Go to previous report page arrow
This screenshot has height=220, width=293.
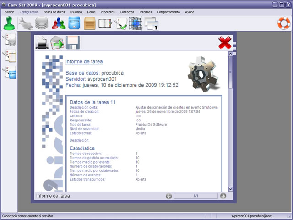tap(169, 196)
